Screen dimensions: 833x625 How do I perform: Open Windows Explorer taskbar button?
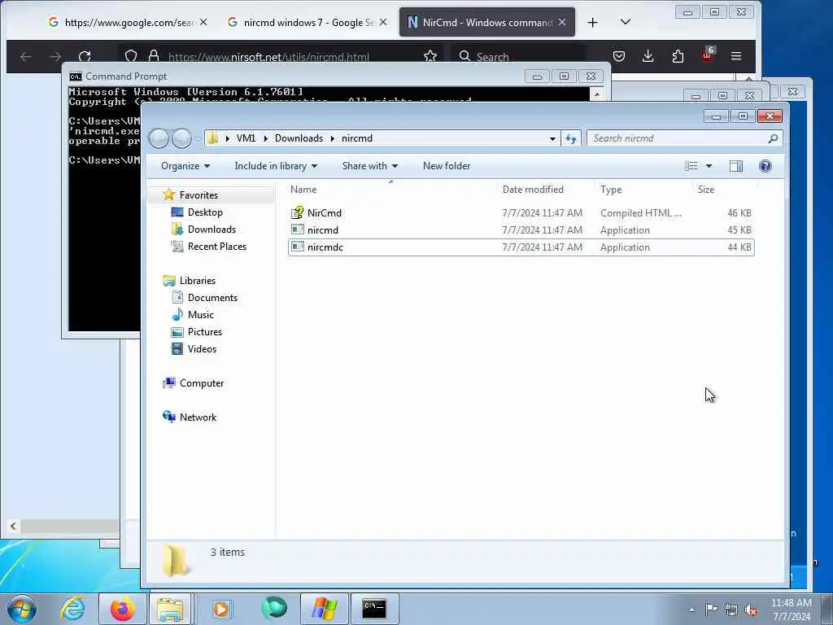(x=170, y=609)
